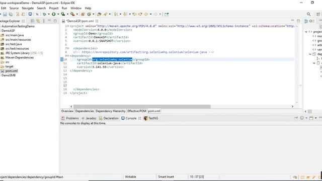
Task: Click selected text org.seleniumhq.selenium
Action: point(112,59)
